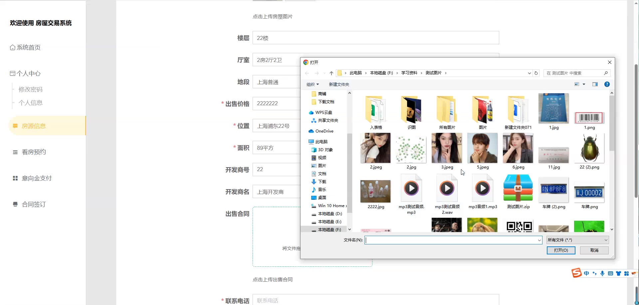The height and width of the screenshot is (305, 639).
Task: Click into the 楼层 input field
Action: click(375, 38)
